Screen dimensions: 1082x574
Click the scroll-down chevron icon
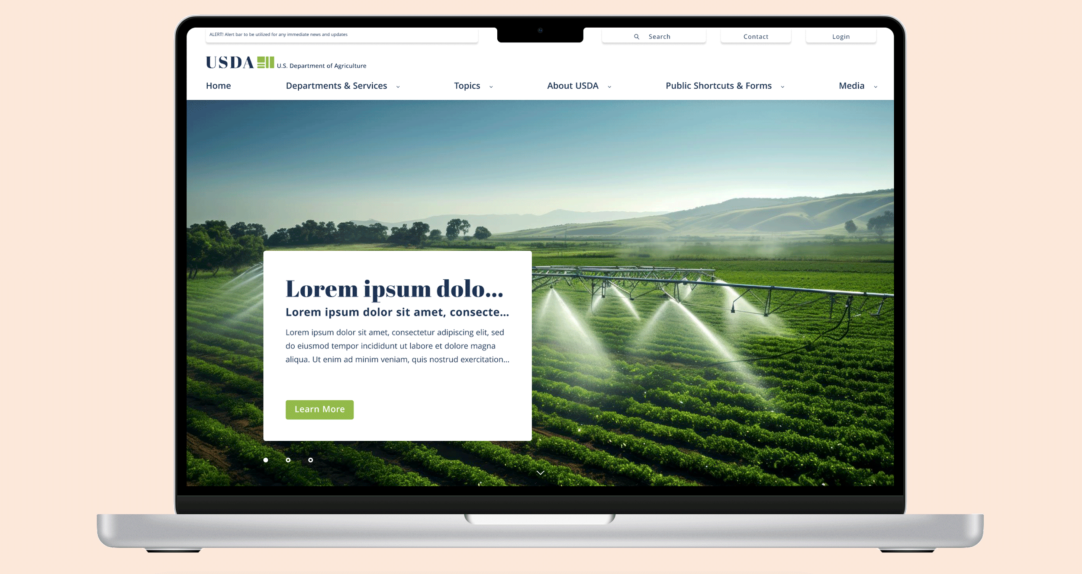tap(541, 472)
